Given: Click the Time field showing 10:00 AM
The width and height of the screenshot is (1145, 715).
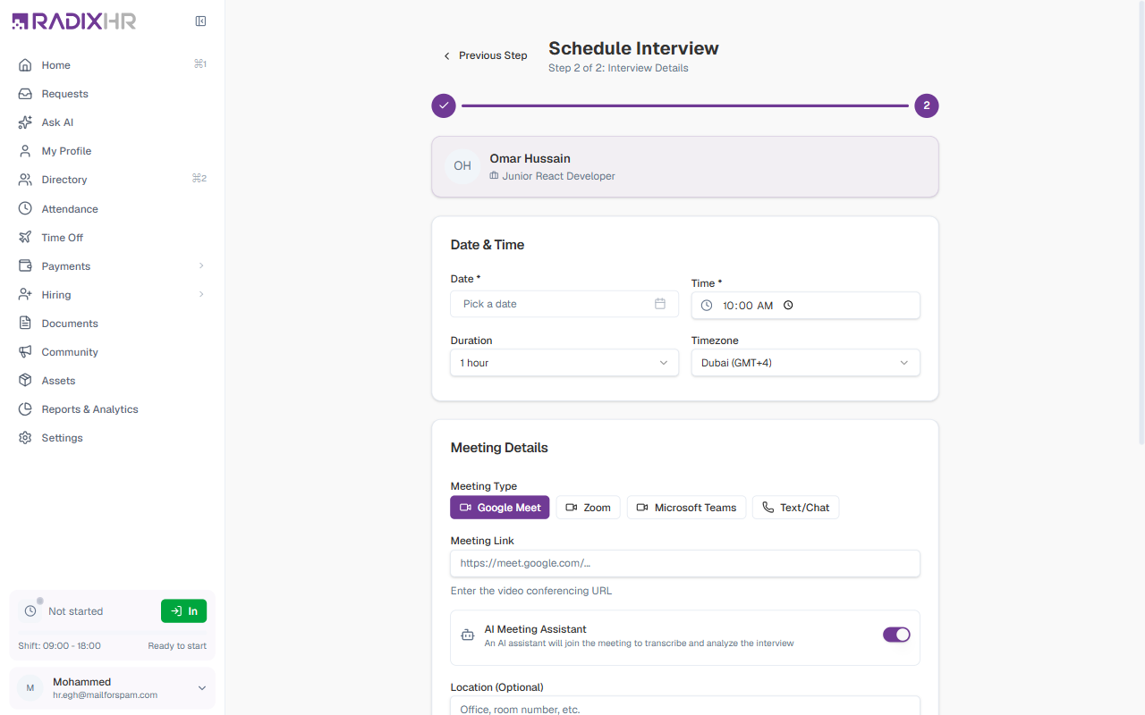Looking at the screenshot, I should click(x=806, y=306).
